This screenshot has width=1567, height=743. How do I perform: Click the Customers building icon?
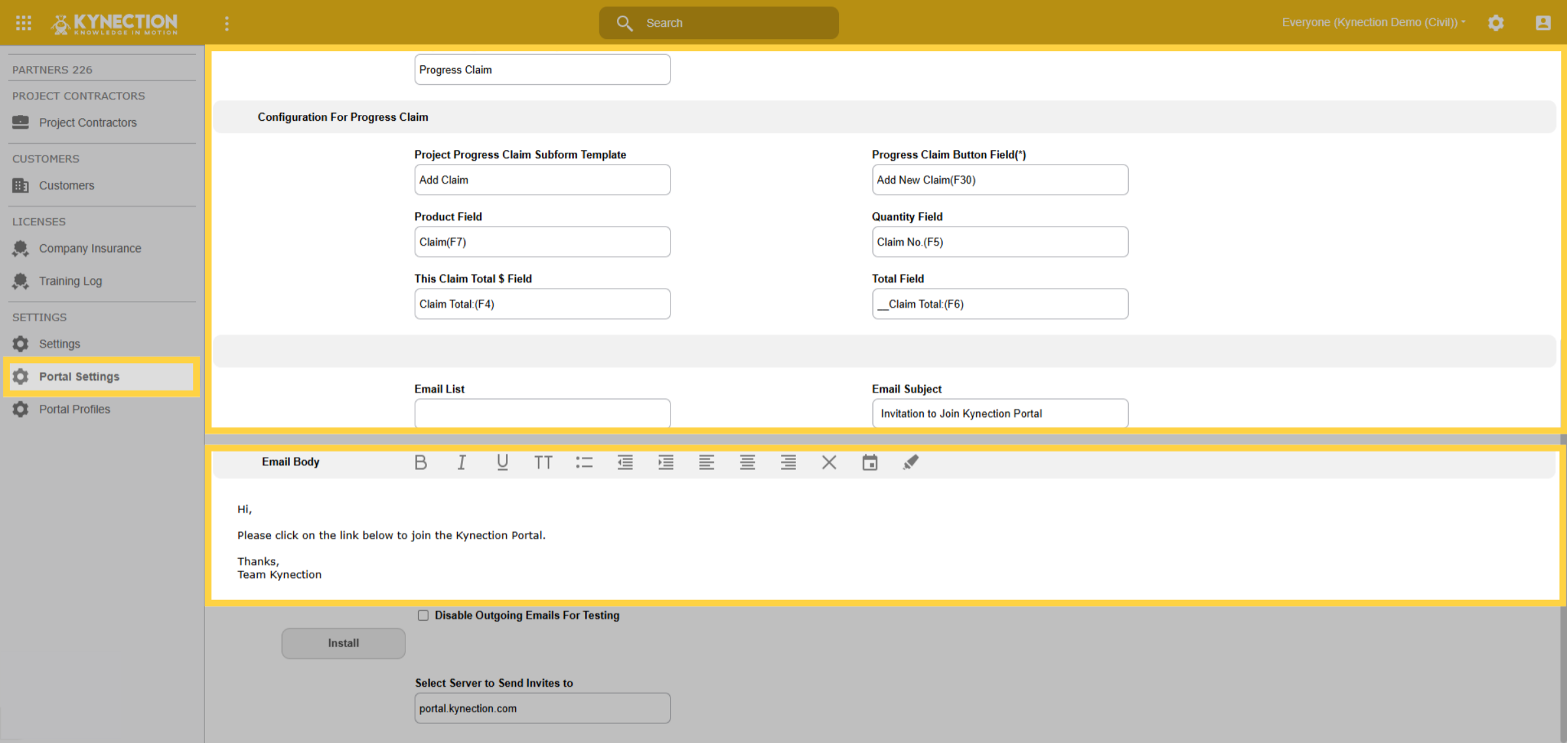[20, 185]
